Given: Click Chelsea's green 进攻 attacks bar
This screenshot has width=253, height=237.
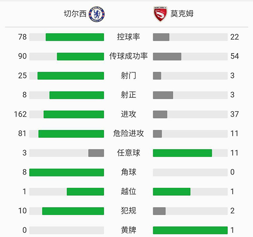Looking at the screenshot, I should tap(73, 114).
